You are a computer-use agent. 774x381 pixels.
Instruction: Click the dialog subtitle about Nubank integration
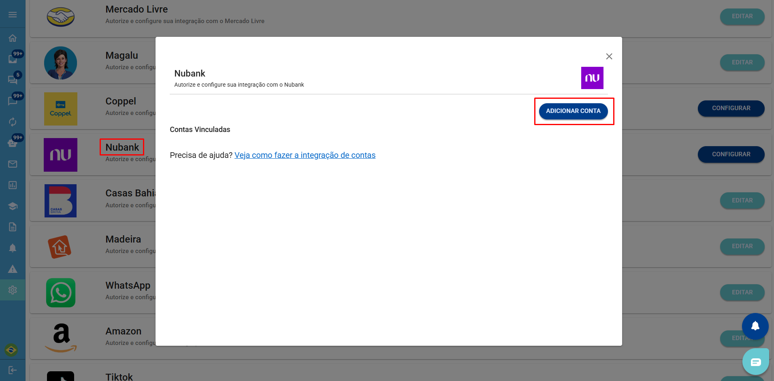coord(239,85)
